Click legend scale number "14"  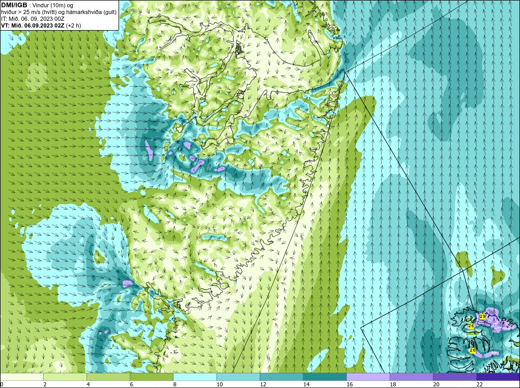306,384
